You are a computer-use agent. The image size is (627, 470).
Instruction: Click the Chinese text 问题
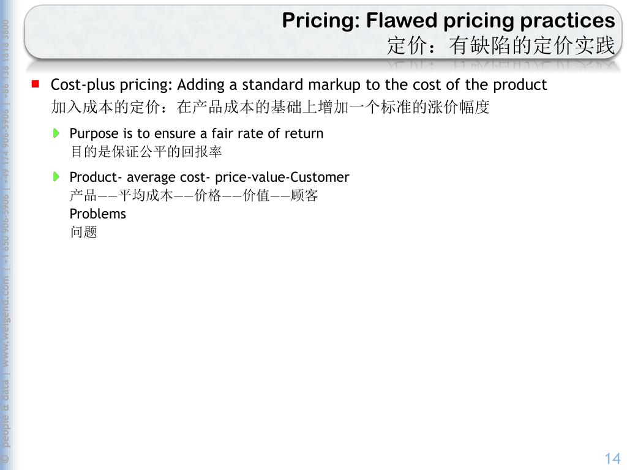83,232
